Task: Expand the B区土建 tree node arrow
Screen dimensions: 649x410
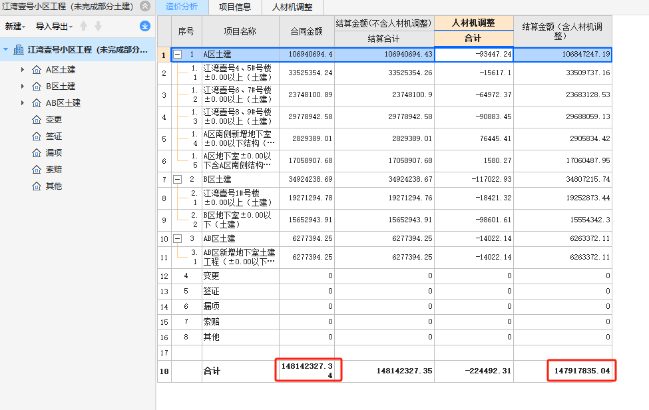Action: pyautogui.click(x=23, y=86)
